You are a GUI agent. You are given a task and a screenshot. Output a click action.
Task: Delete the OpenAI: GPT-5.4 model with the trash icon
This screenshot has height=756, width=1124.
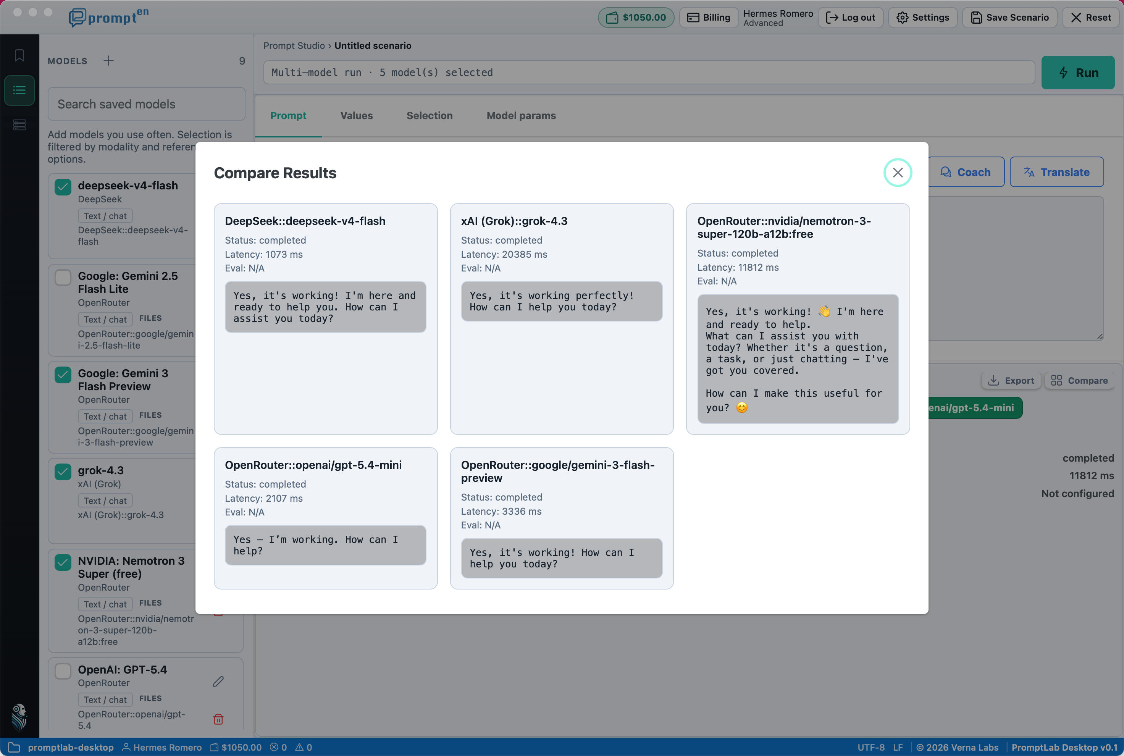tap(218, 719)
